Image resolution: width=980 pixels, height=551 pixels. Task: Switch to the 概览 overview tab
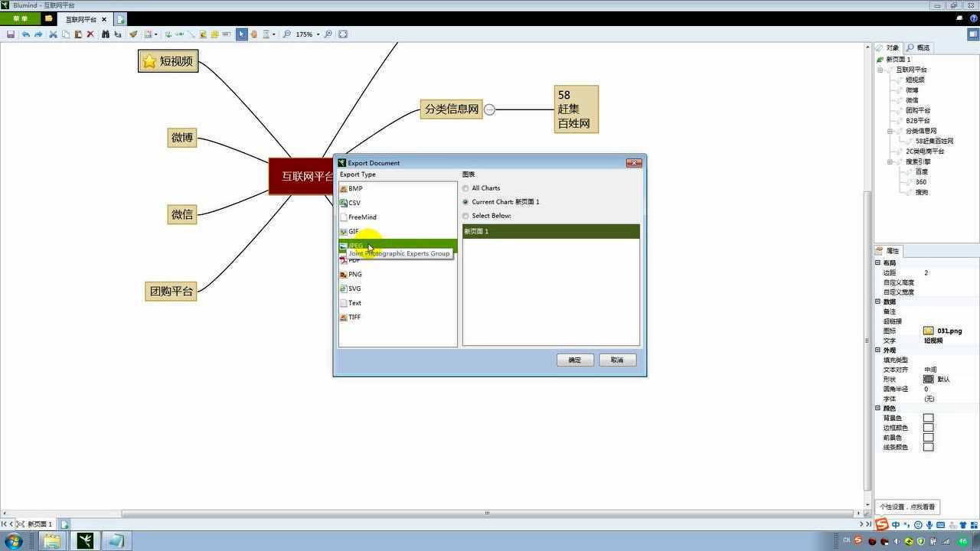click(x=918, y=47)
